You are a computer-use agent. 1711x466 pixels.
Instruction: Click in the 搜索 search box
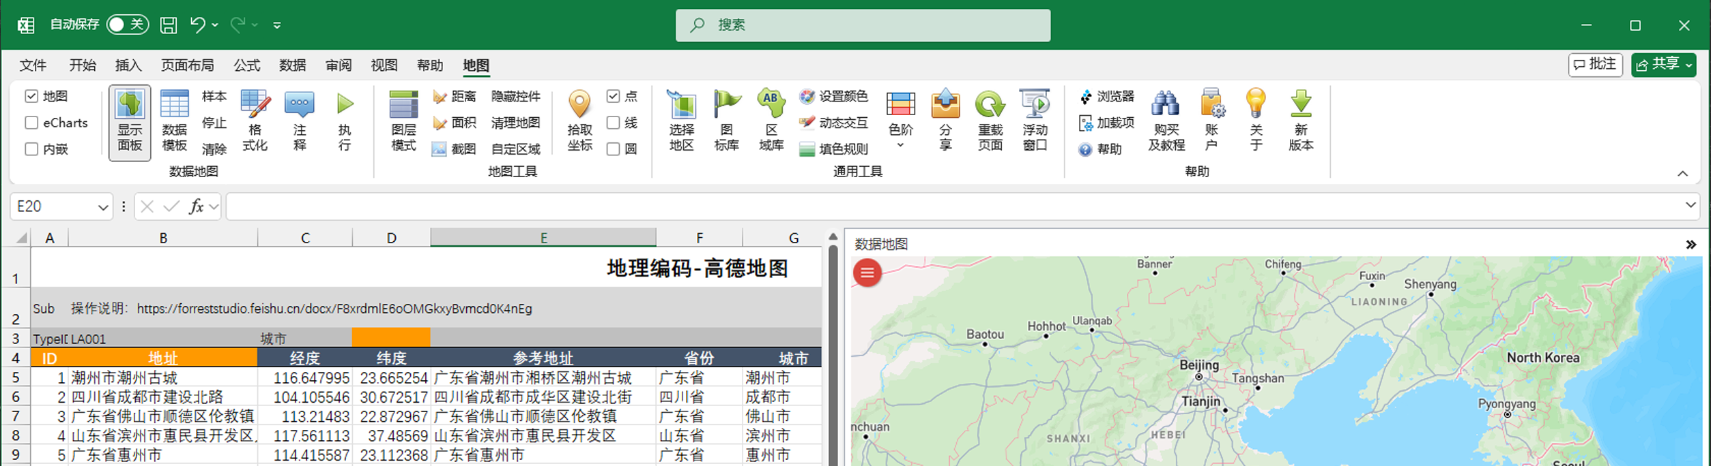[863, 25]
